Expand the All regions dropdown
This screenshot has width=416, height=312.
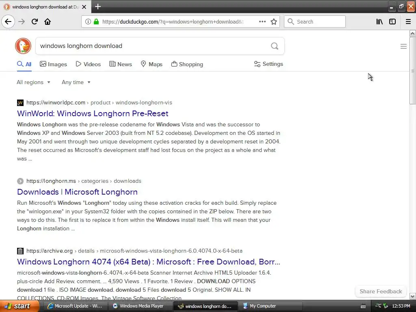[x=33, y=82]
